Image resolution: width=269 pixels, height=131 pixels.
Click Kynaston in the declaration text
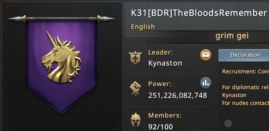click(x=234, y=95)
